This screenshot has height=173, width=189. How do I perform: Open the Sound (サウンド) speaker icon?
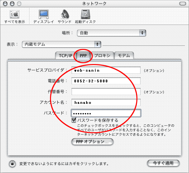pyautogui.click(x=65, y=14)
